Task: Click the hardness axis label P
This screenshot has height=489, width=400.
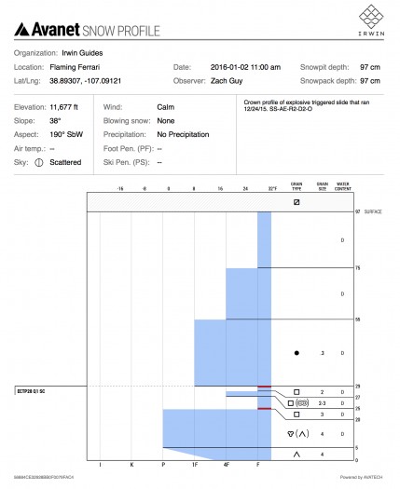Action: pos(163,465)
